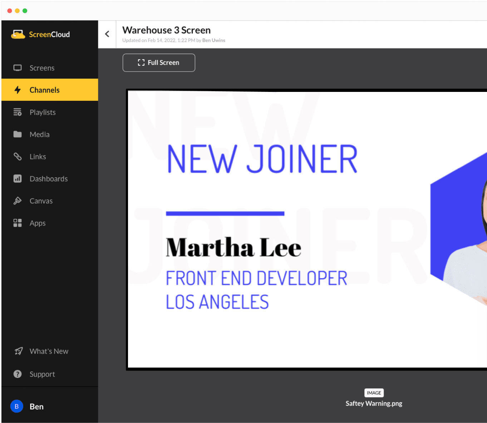Image resolution: width=487 pixels, height=423 pixels.
Task: Open the Canvas editor section
Action: 50,201
